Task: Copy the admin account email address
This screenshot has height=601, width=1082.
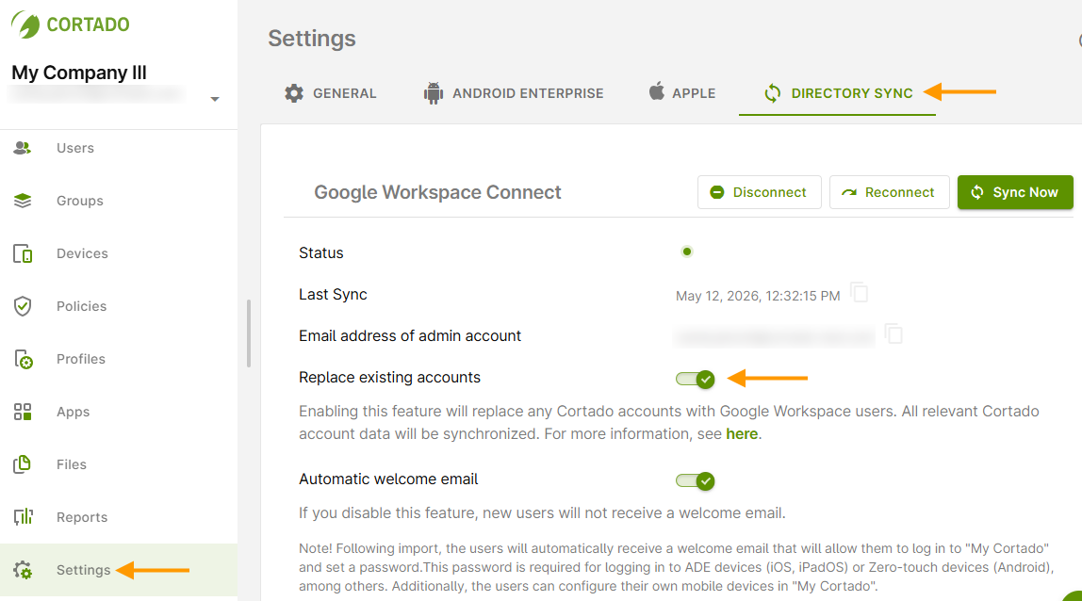Action: [x=893, y=334]
